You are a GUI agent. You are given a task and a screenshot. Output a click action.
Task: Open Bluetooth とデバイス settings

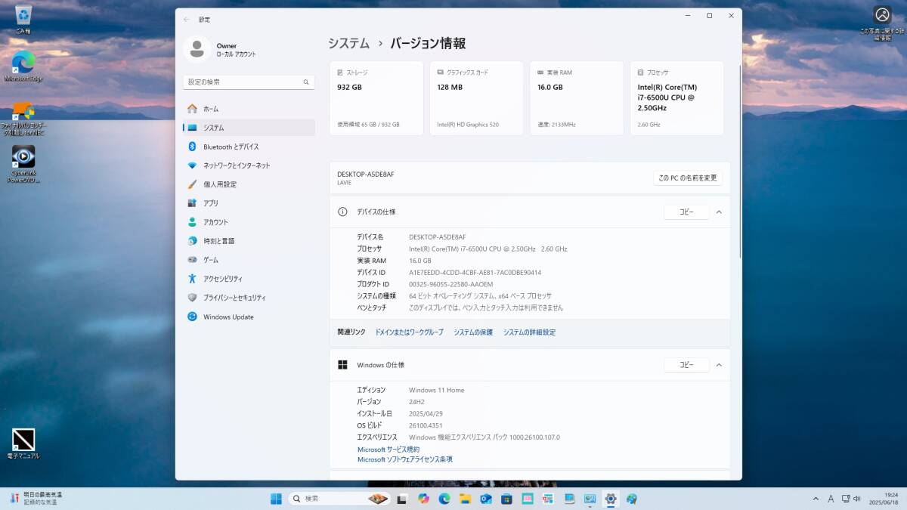pos(249,147)
